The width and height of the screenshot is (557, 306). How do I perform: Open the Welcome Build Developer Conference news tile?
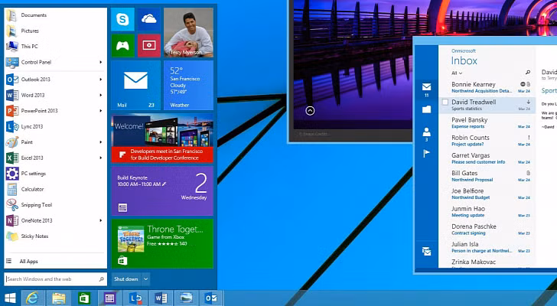point(162,138)
